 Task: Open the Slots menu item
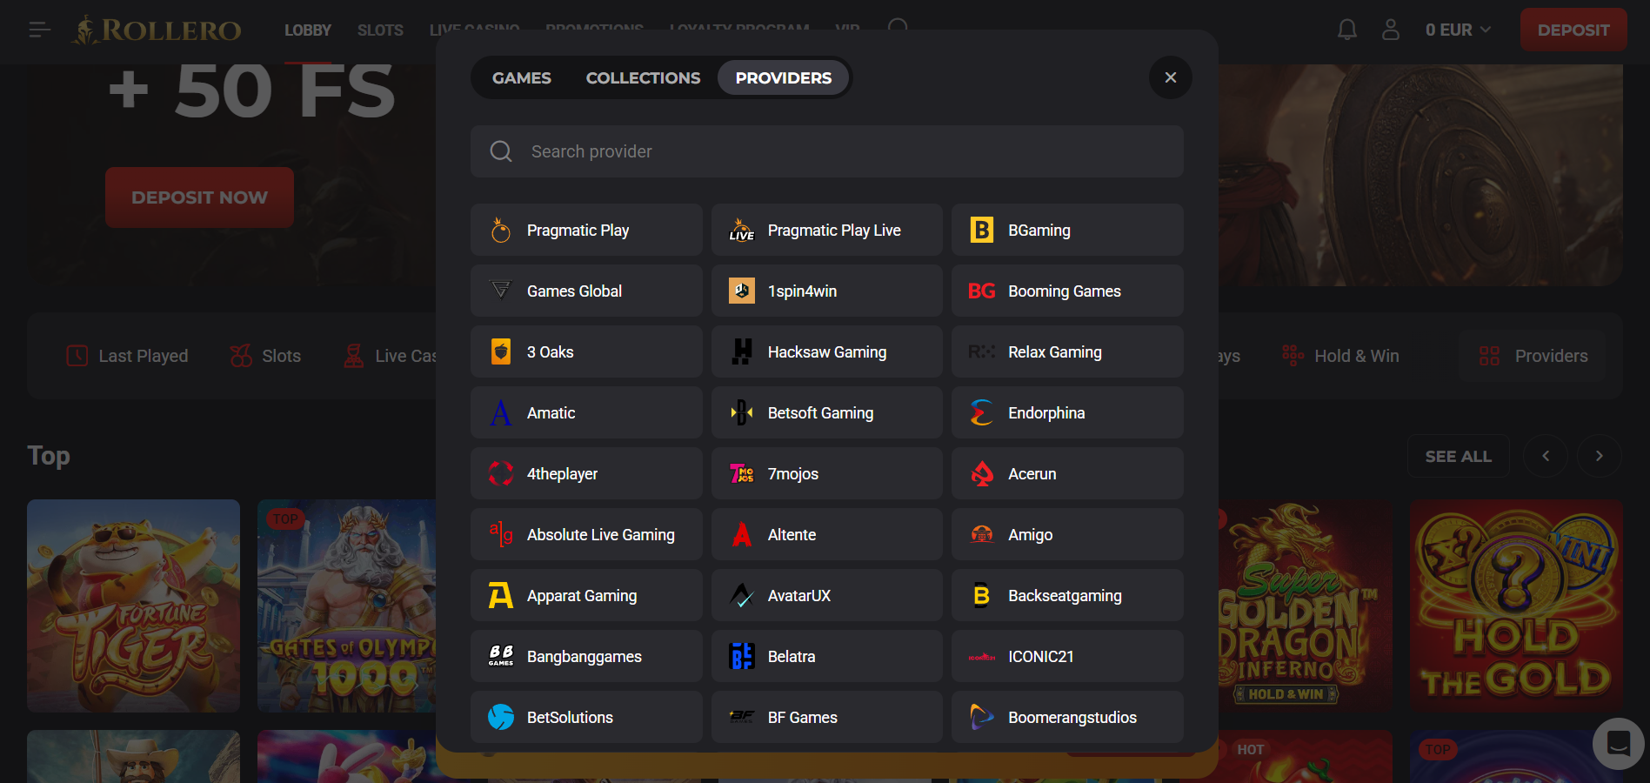[x=380, y=30]
